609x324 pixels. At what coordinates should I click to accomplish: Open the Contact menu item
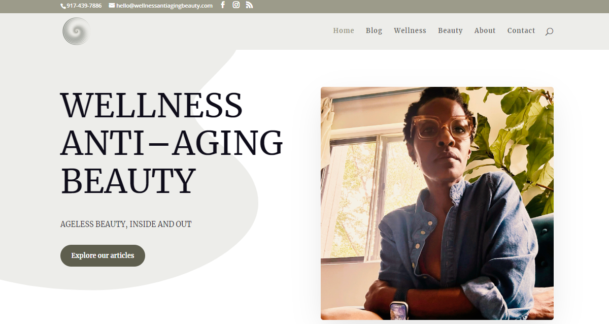click(x=521, y=30)
